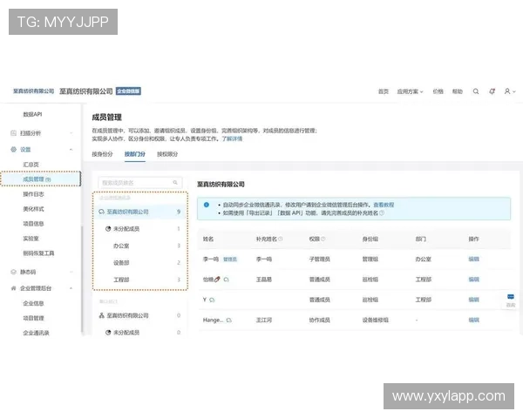Screen dimensions: 523x418
Task: Open 价格 in the top navigation
Action: point(438,91)
